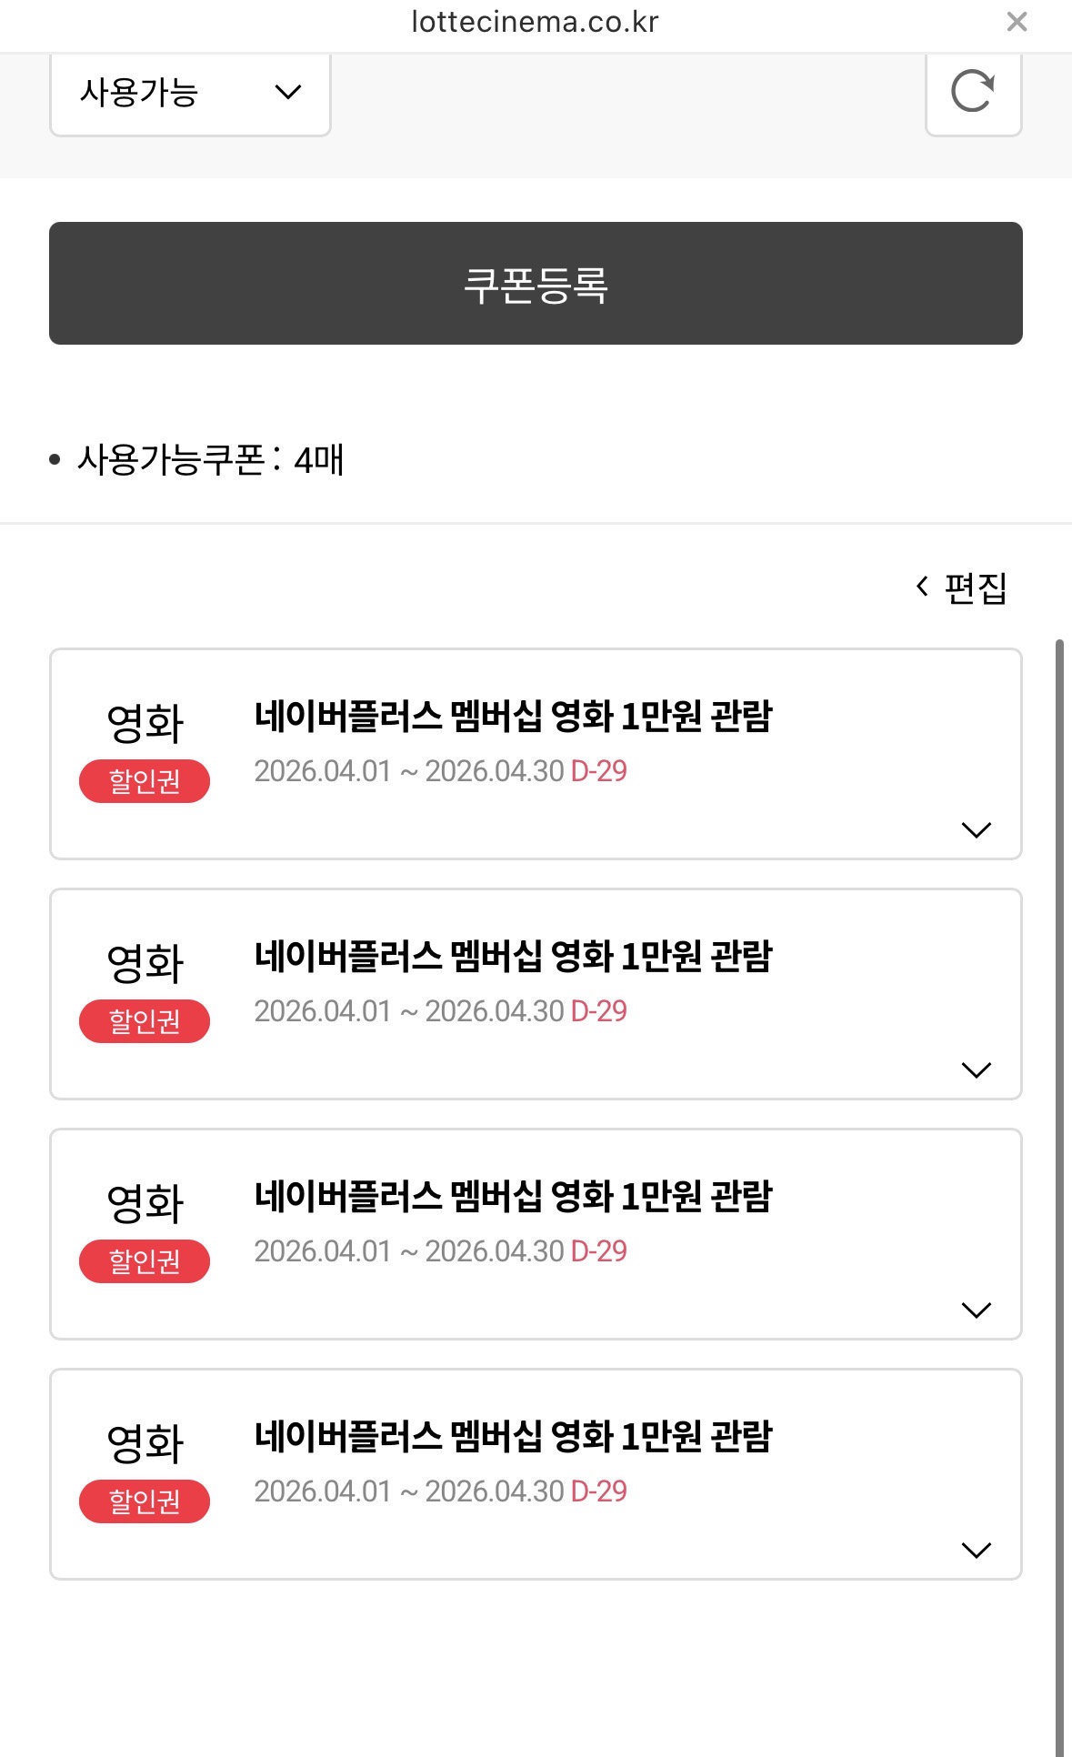1072x1757 pixels.
Task: Click the 편집 edit link
Action: (975, 587)
